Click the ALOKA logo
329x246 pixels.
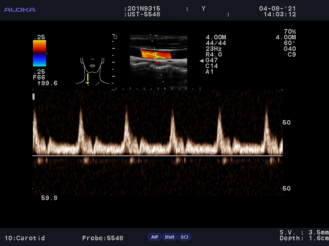coord(20,9)
